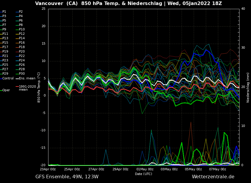The image size is (251, 183).
Task: Select the 23Apr 00z date tick
Action: click(48, 169)
